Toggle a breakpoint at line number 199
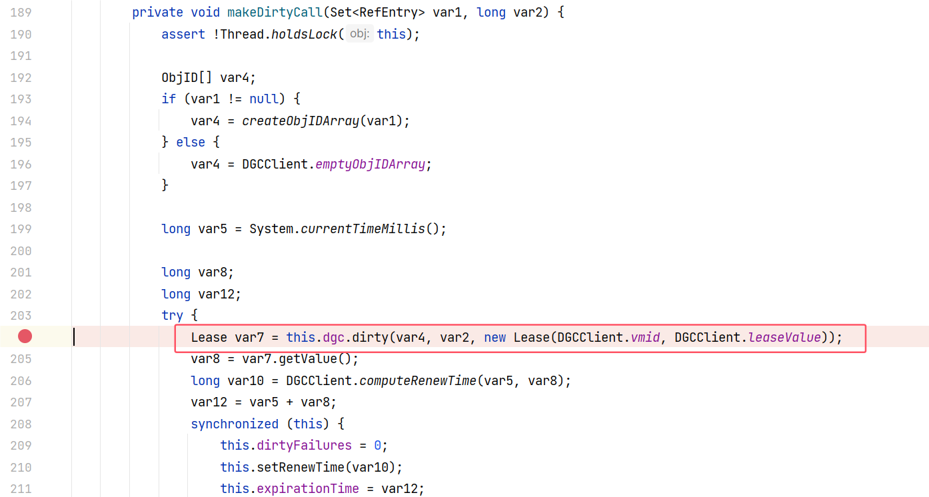 click(x=21, y=229)
